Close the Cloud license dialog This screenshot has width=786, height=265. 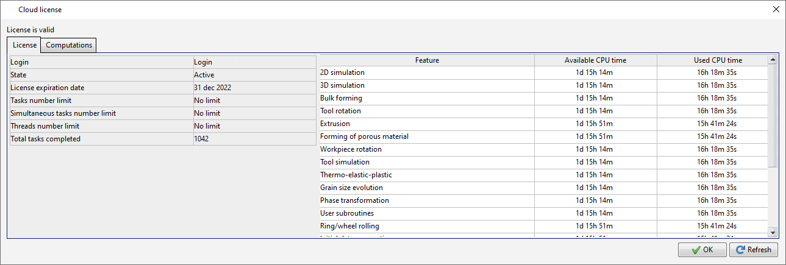[776, 10]
